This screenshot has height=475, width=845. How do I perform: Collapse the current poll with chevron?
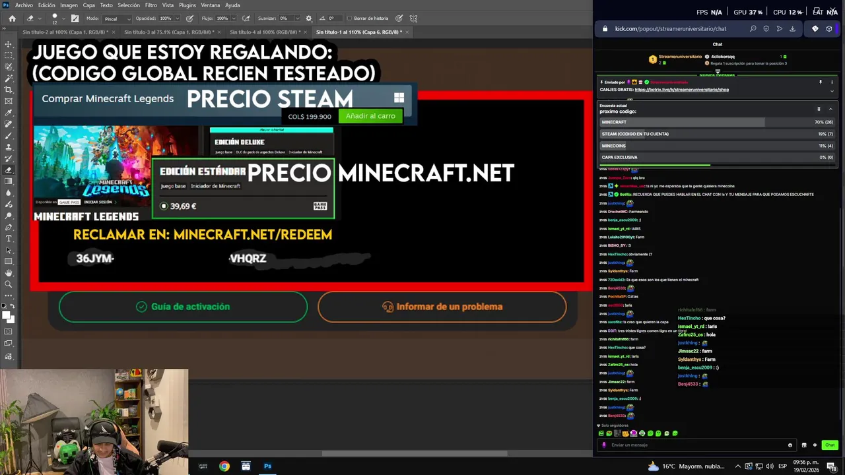click(x=830, y=109)
